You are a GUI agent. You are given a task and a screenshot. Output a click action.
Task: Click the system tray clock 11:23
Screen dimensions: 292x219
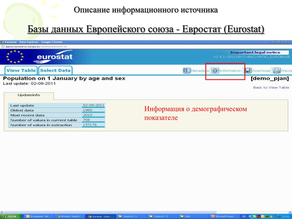286,216
